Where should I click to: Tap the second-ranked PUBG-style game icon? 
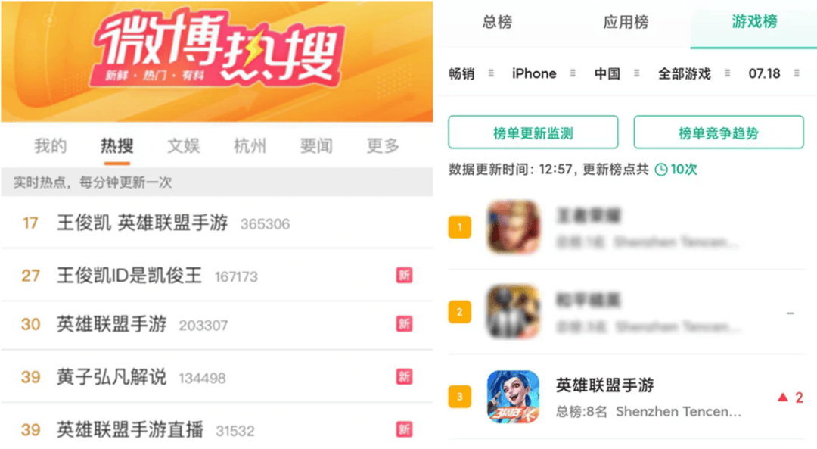tap(513, 312)
